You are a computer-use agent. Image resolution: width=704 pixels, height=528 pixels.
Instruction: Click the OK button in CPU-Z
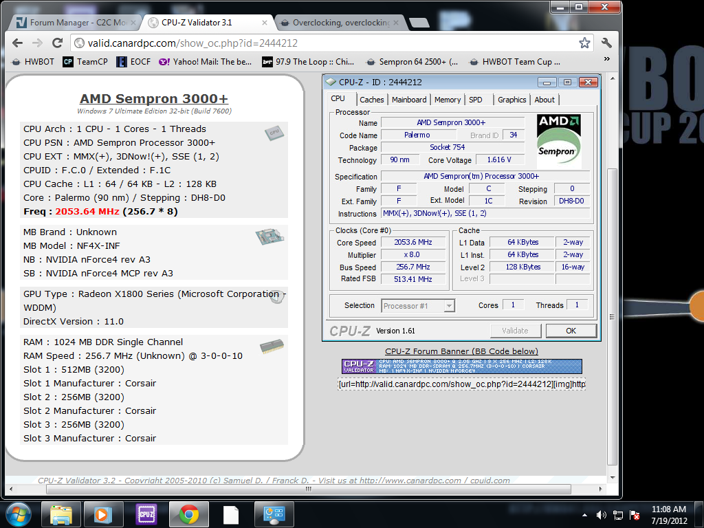click(x=571, y=331)
